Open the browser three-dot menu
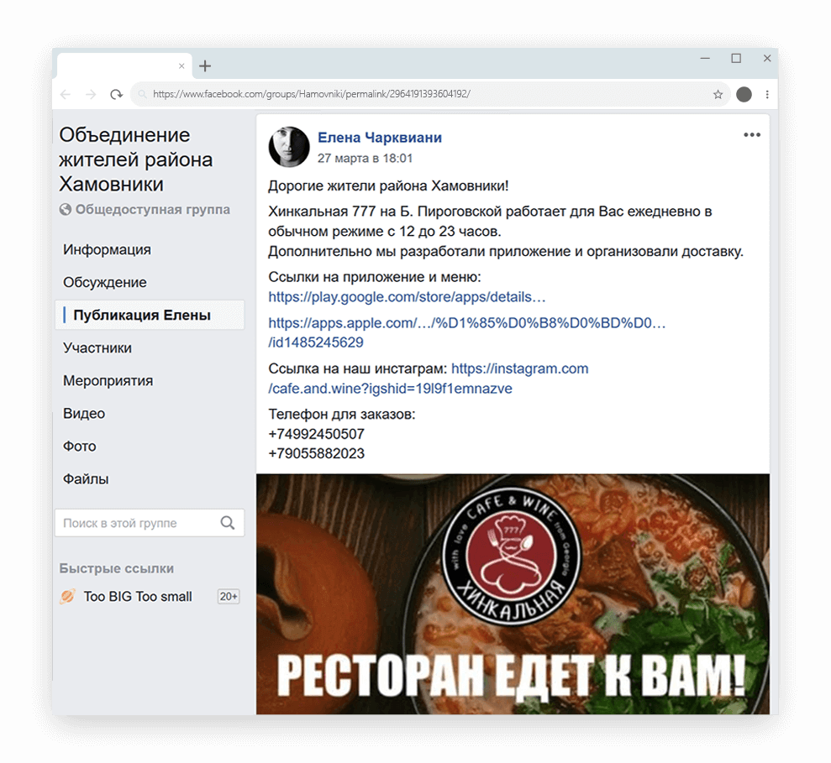The height and width of the screenshot is (763, 831). [767, 94]
